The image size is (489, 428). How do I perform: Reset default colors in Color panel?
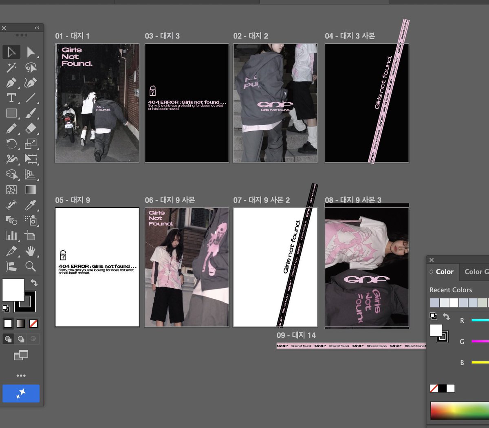click(x=433, y=316)
